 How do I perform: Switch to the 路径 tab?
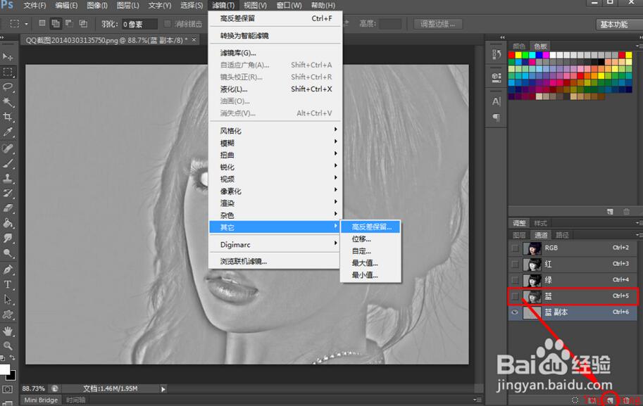pos(563,235)
